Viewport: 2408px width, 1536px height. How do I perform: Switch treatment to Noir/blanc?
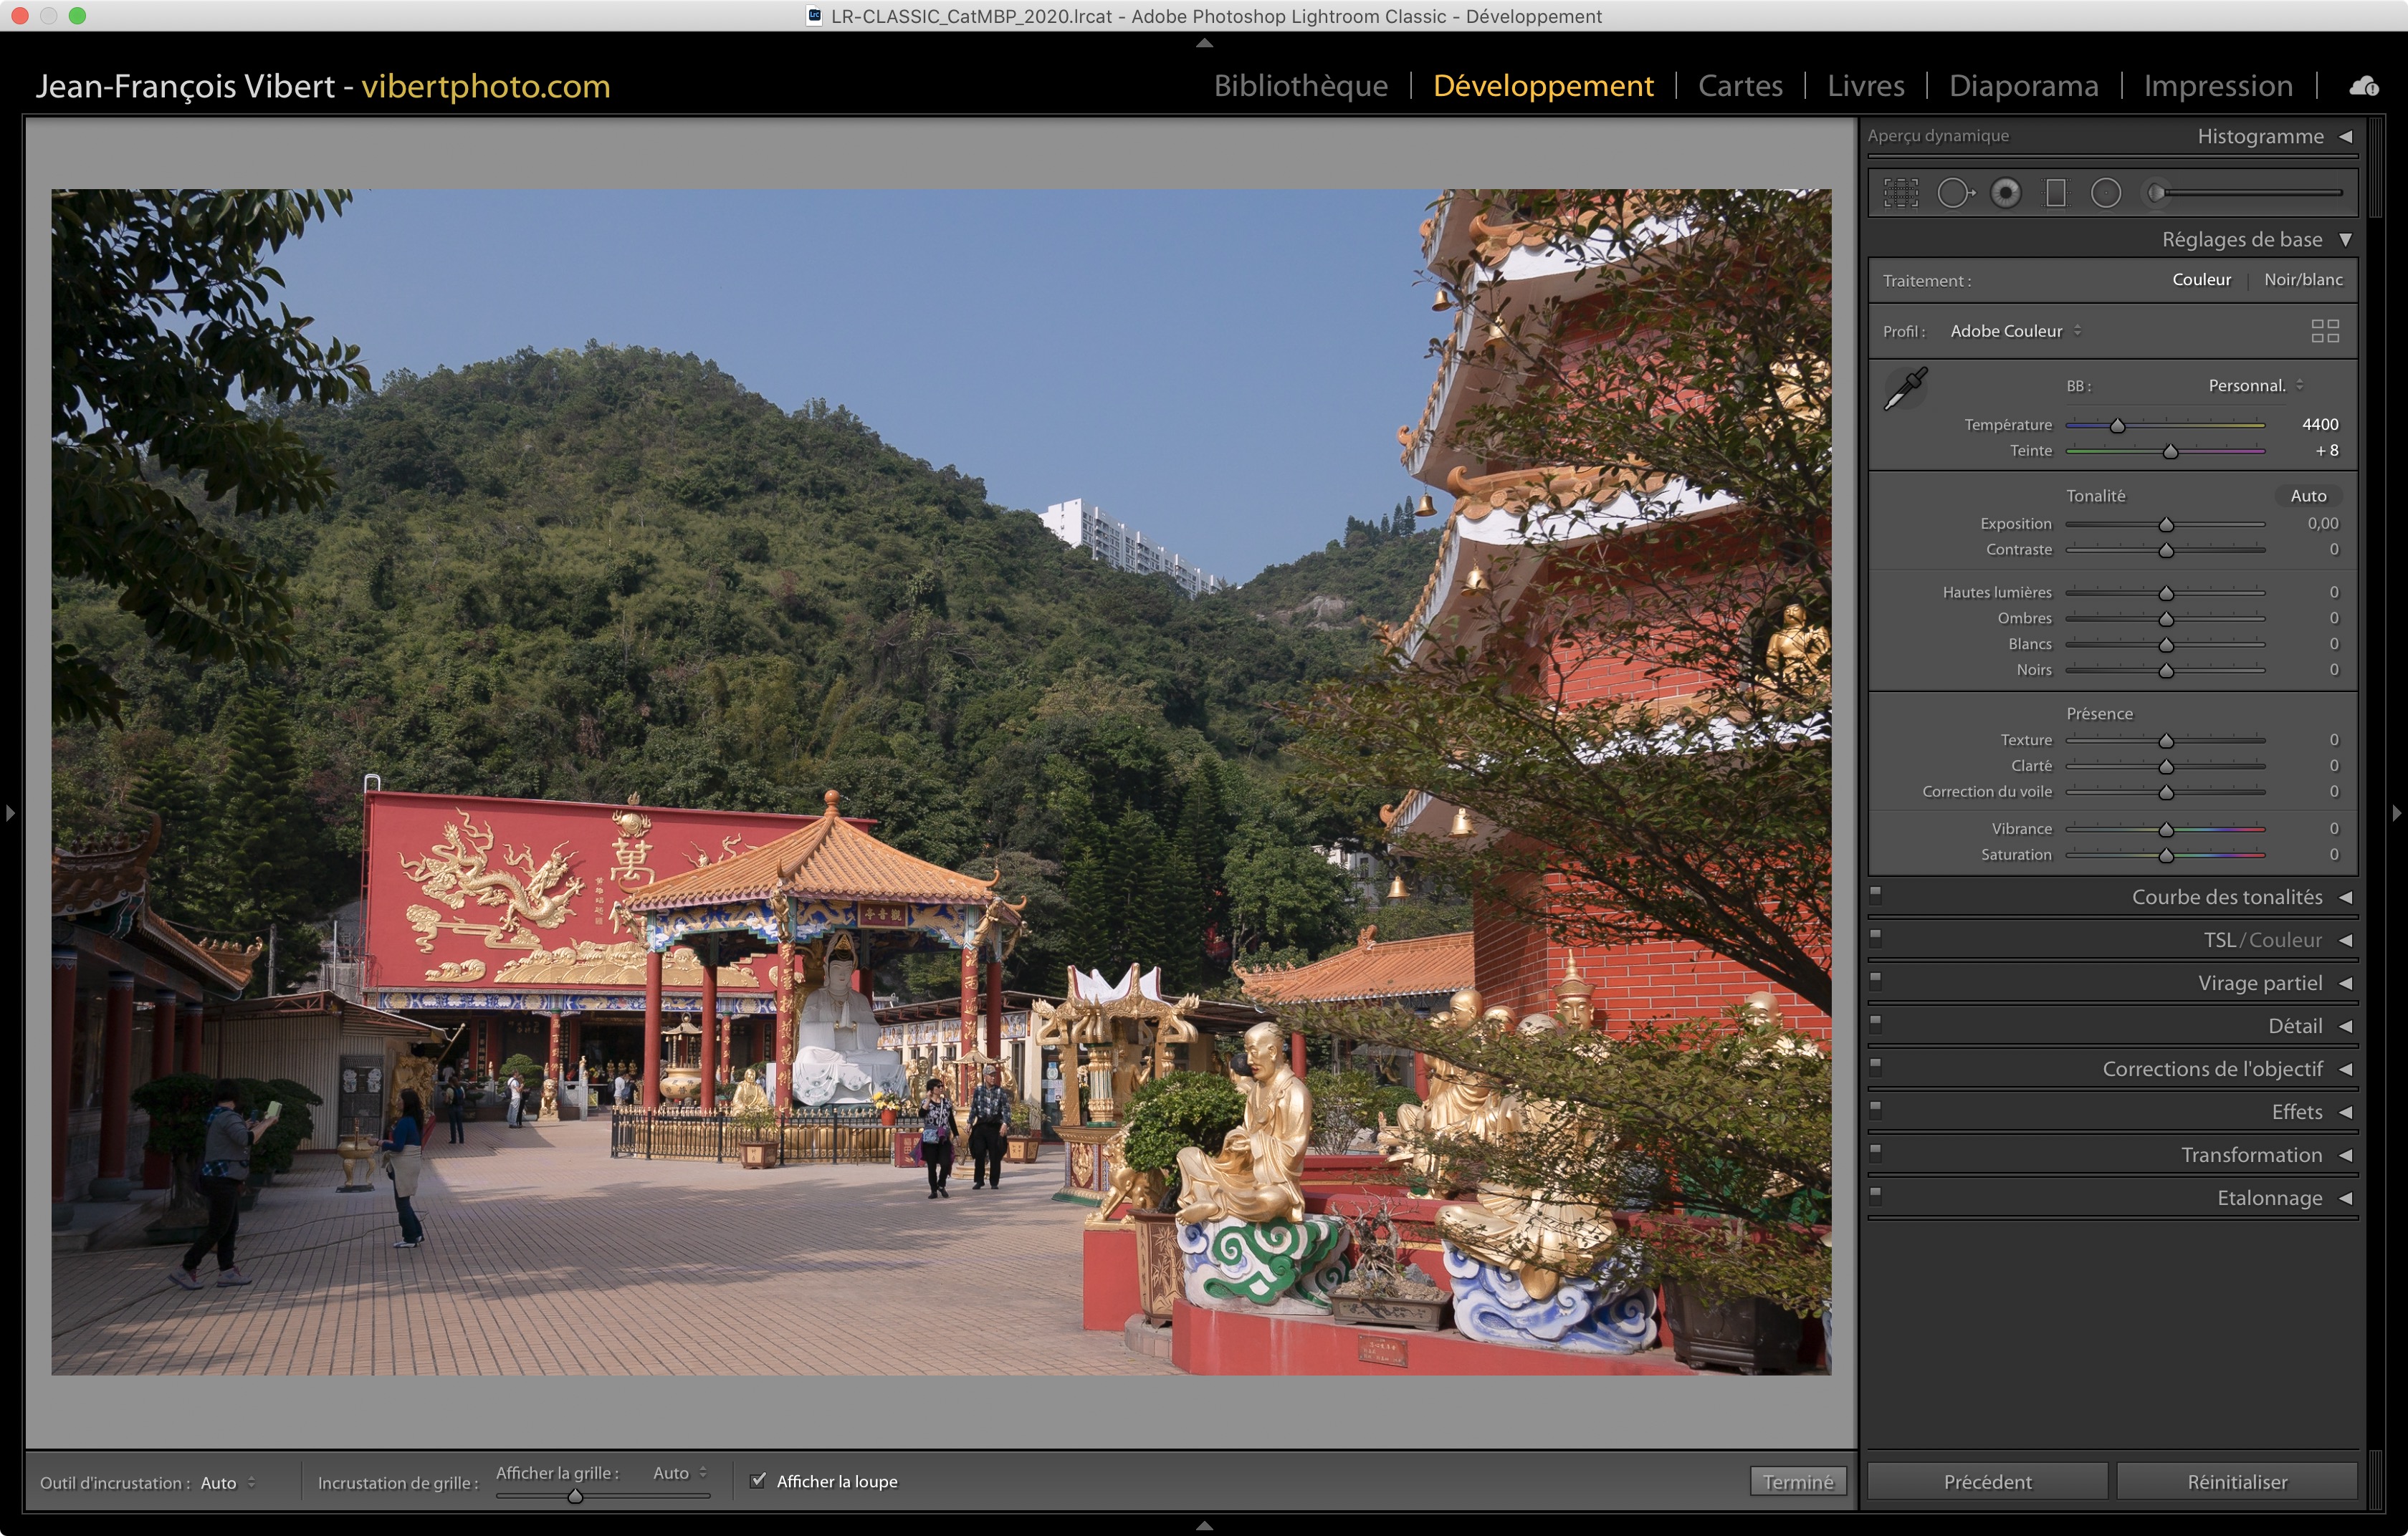click(x=2302, y=280)
